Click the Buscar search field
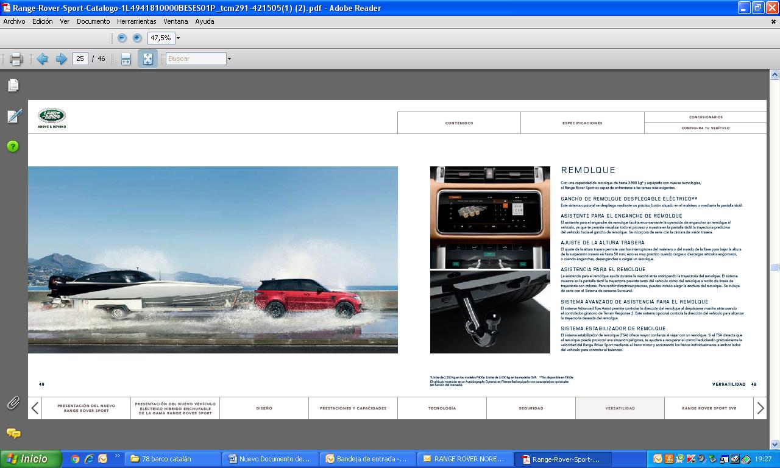This screenshot has width=780, height=468. coord(196,59)
